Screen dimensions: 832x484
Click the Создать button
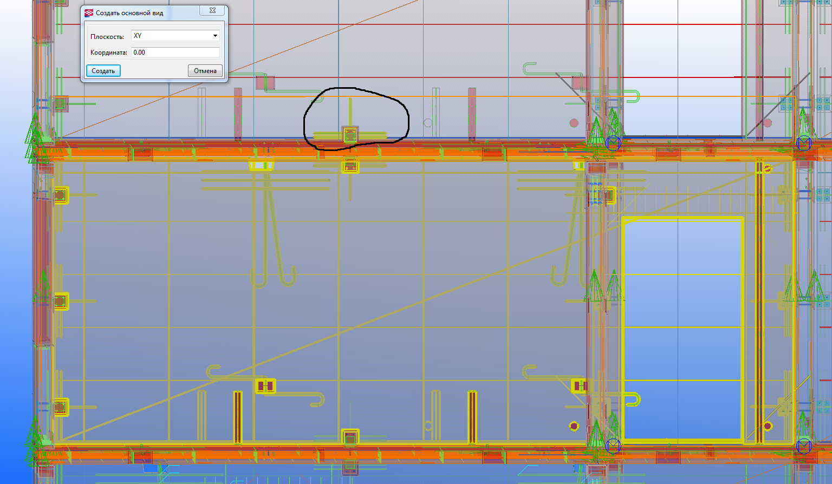103,71
